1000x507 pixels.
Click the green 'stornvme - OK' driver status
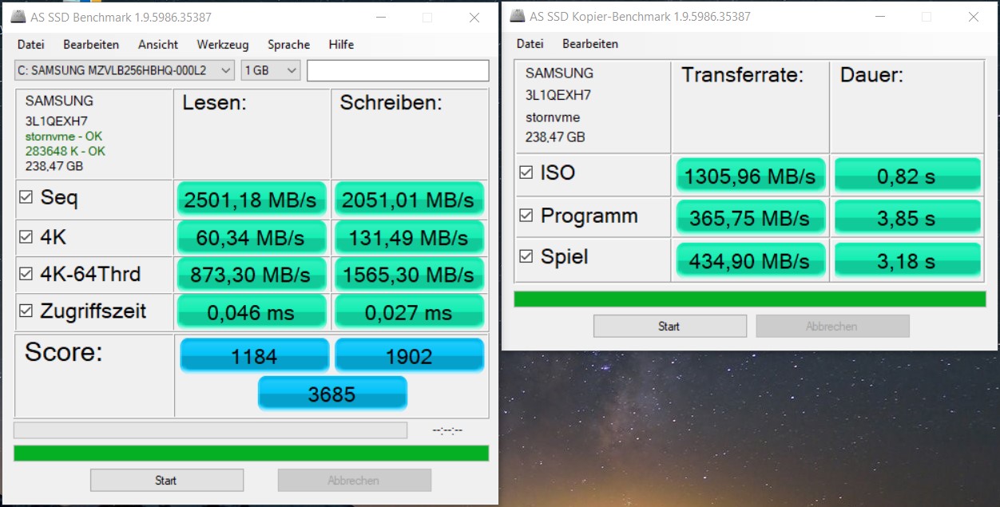pos(64,137)
